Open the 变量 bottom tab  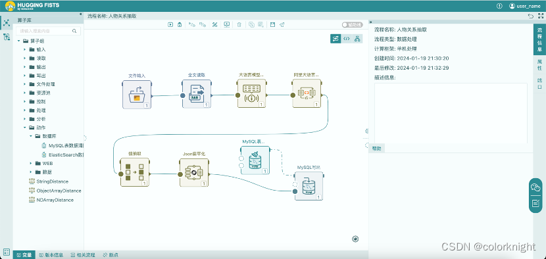pyautogui.click(x=24, y=255)
